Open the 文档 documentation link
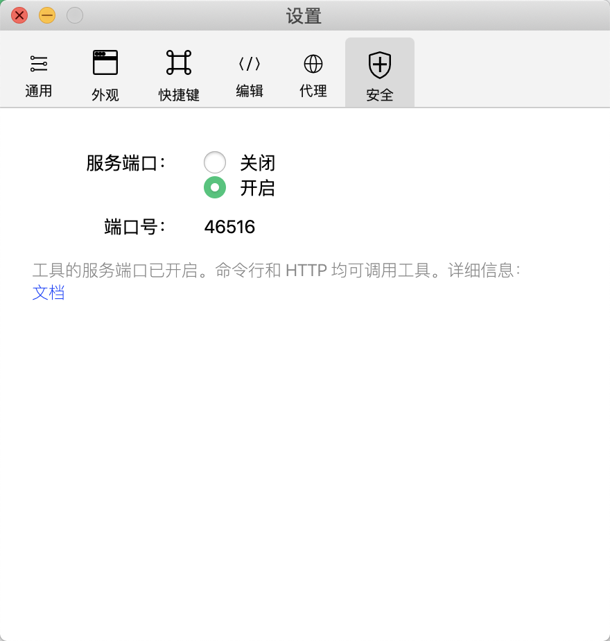 49,293
